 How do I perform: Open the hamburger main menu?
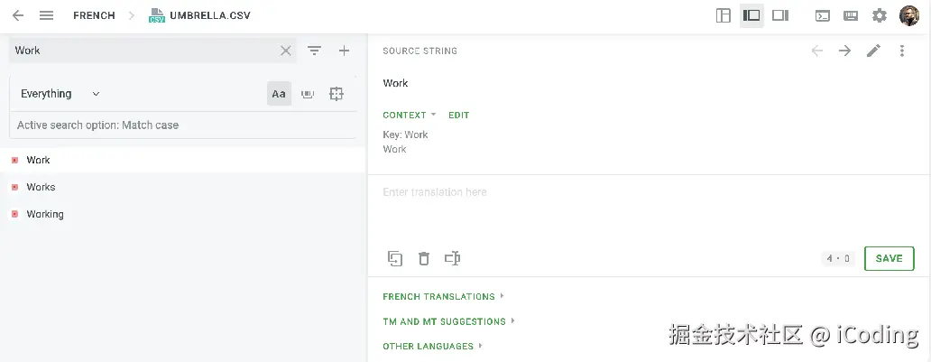pos(47,15)
